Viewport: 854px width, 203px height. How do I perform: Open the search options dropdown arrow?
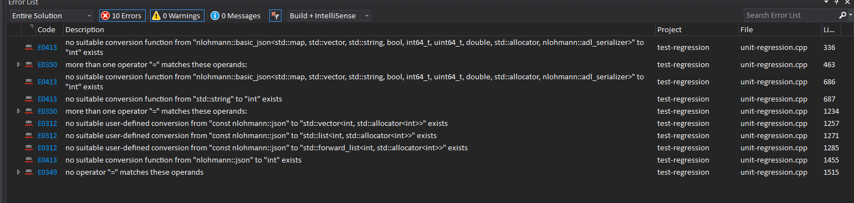850,16
